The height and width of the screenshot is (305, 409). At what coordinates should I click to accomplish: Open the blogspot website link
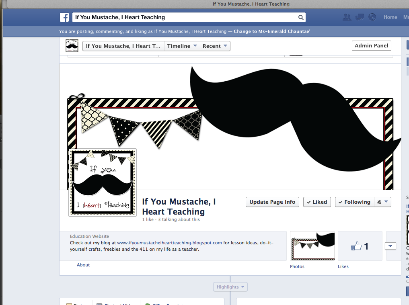click(169, 243)
